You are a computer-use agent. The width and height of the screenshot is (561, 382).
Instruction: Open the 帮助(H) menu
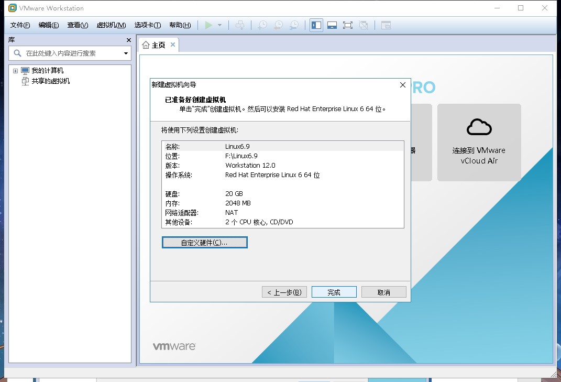(x=180, y=25)
